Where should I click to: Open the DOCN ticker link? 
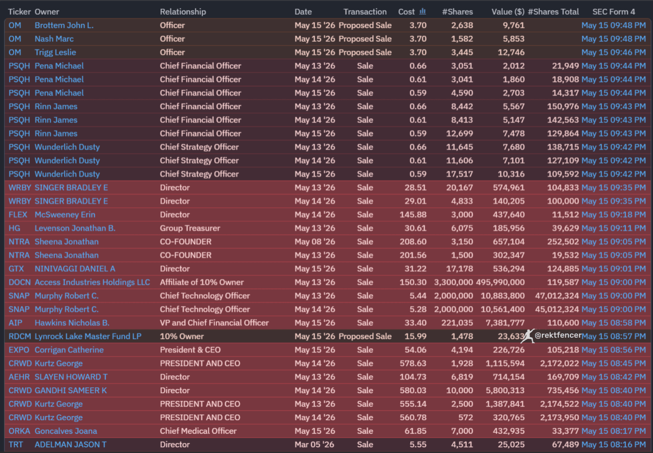[20, 282]
